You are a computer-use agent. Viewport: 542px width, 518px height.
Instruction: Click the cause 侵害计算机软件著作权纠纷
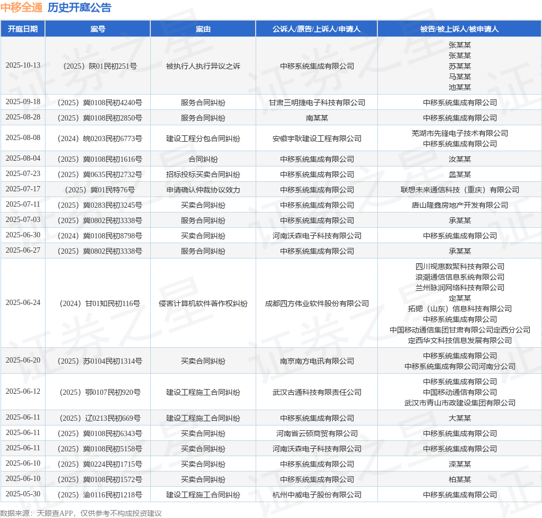click(203, 304)
